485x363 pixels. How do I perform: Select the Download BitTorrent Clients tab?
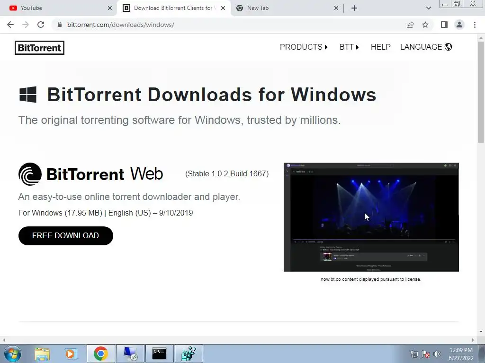173,8
